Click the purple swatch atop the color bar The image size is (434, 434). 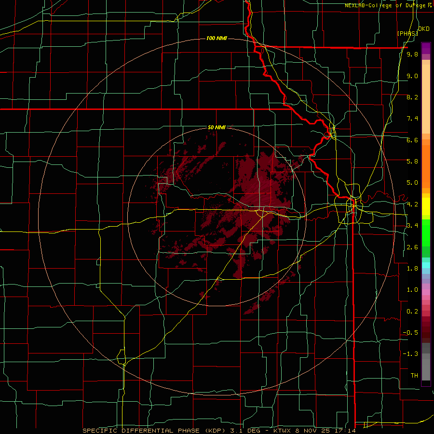point(426,48)
